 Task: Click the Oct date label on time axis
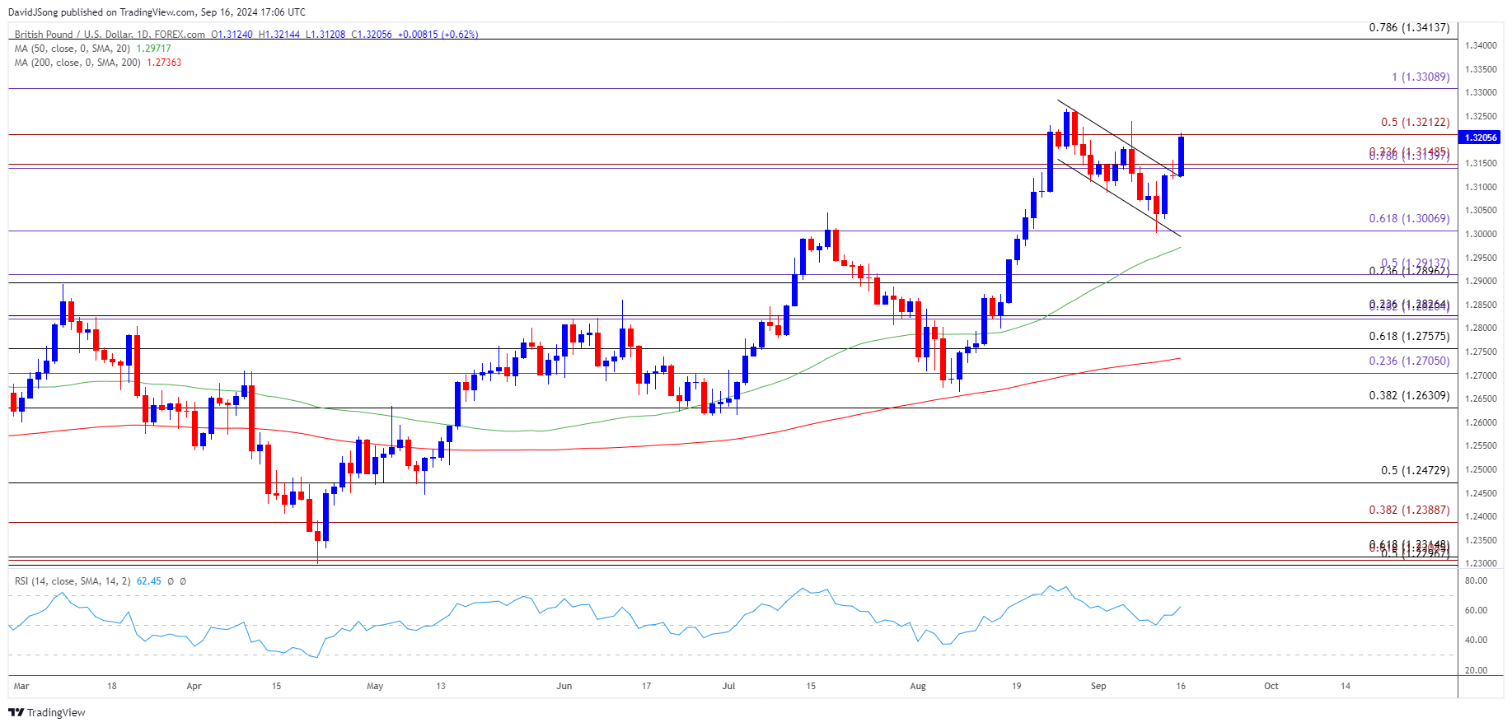point(1271,686)
